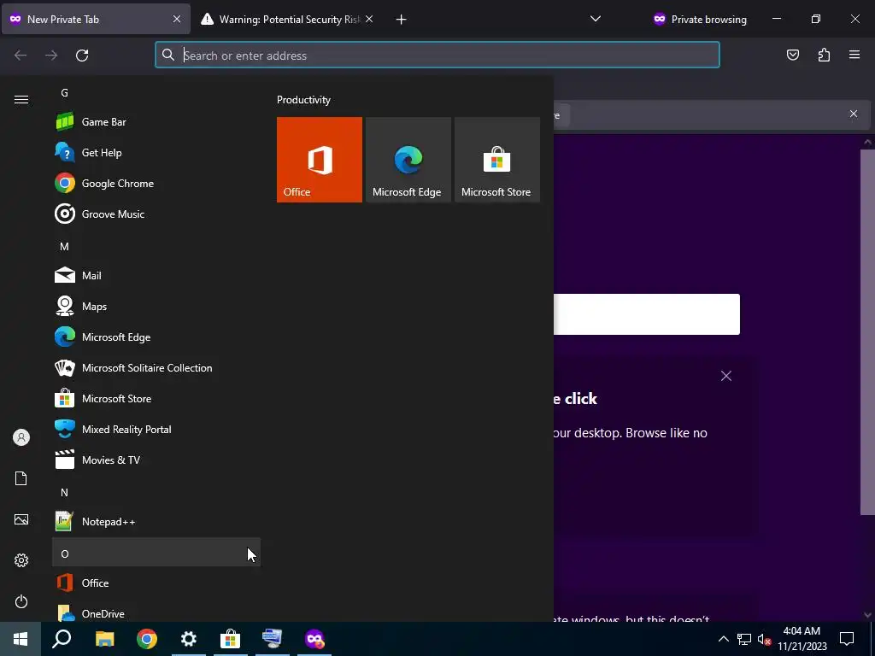The image size is (875, 656).
Task: Open Google Chrome in Start app list
Action: (156, 183)
